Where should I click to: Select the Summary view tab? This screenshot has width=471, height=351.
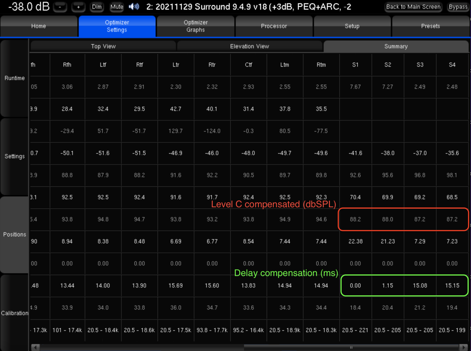(396, 46)
